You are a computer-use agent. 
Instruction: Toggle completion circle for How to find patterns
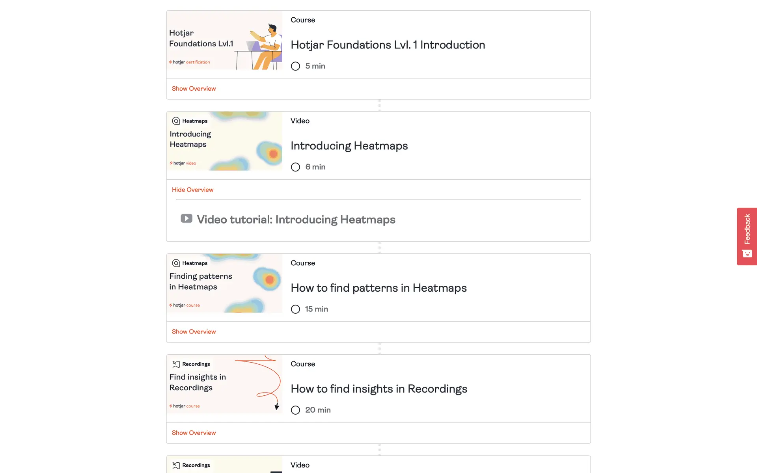[295, 309]
